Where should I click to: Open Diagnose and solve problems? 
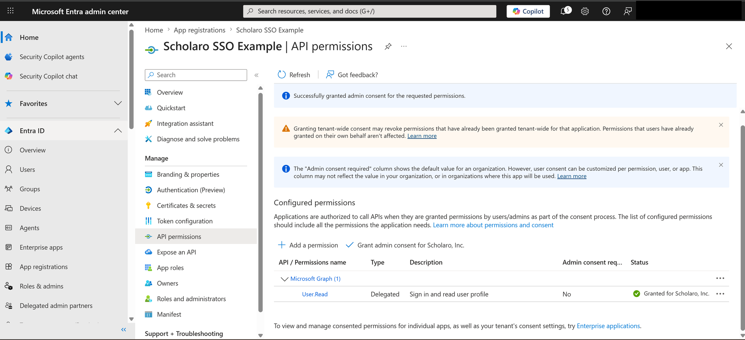click(x=198, y=139)
